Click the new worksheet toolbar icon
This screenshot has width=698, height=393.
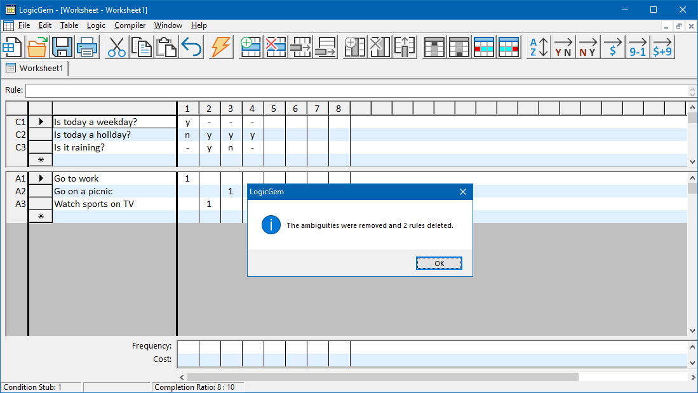12,47
